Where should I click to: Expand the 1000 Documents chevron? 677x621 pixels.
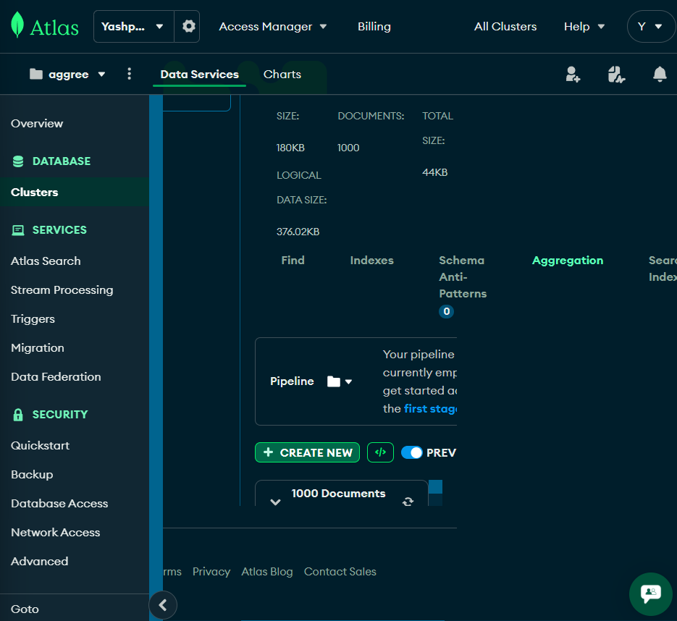[x=275, y=502]
